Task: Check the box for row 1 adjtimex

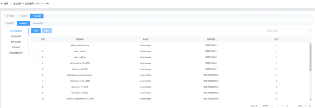Action: pyautogui.click(x=35, y=45)
